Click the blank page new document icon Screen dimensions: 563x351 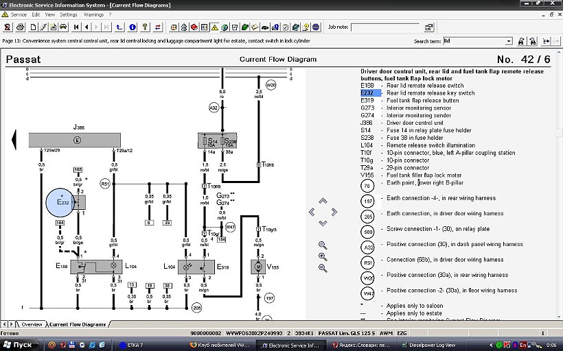coord(33,27)
